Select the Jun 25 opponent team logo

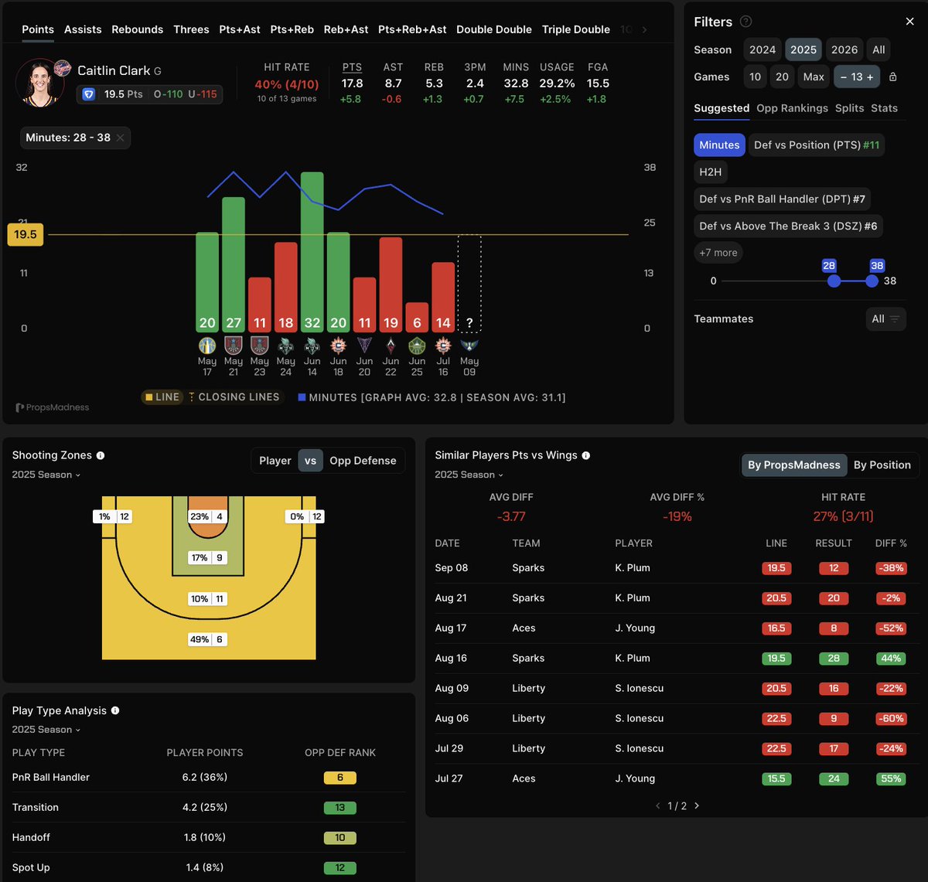coord(417,345)
